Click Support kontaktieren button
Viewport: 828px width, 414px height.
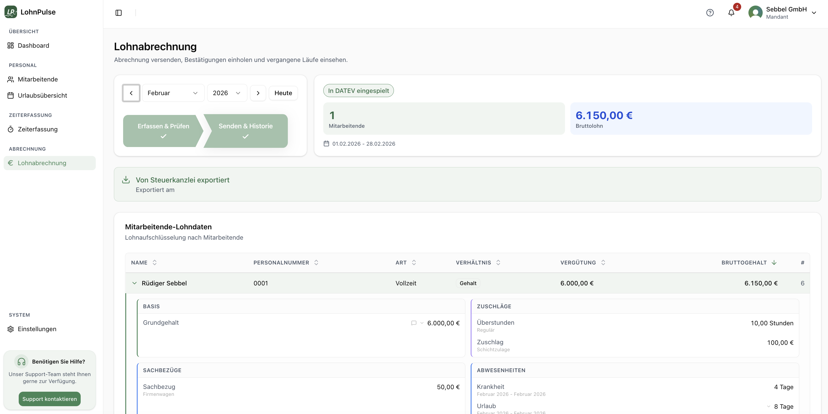point(49,399)
